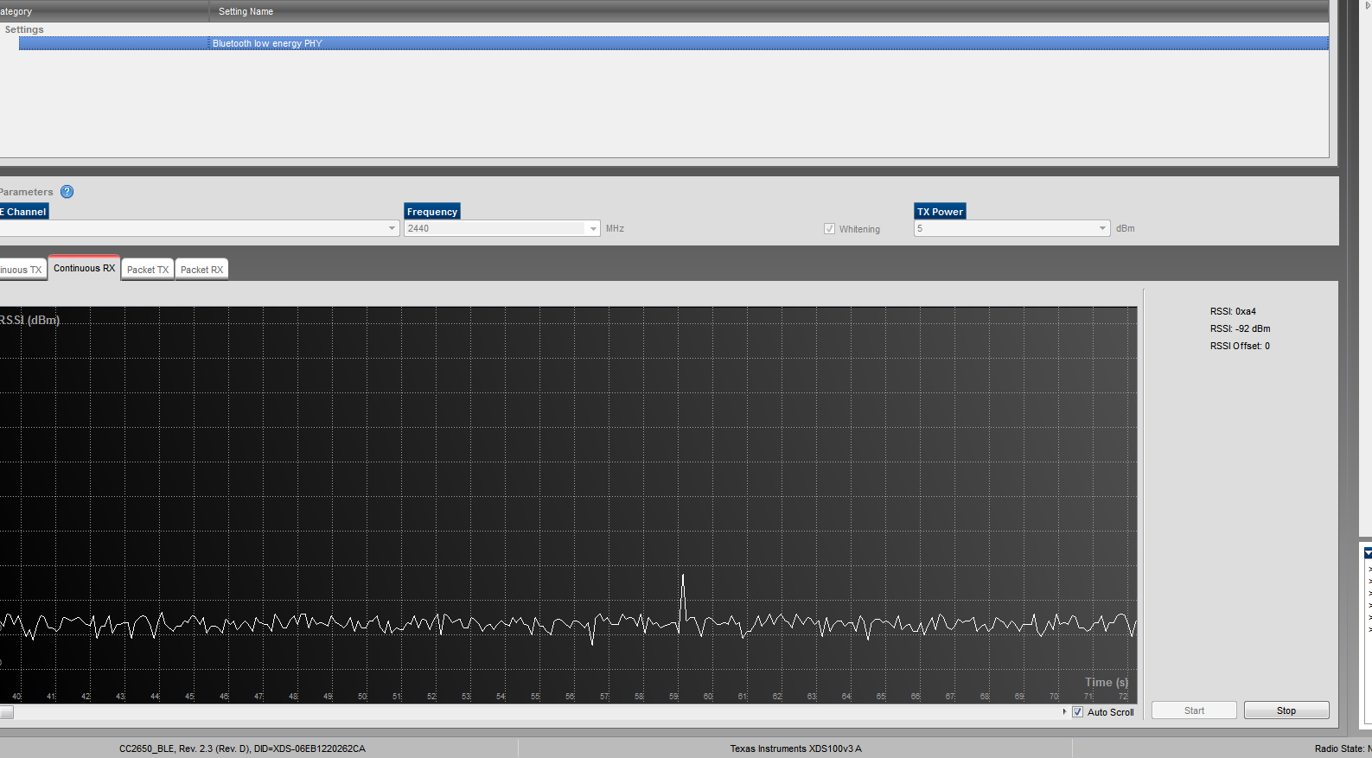Expand the BLE Channel dropdown arrow
1372x758 pixels.
click(392, 229)
